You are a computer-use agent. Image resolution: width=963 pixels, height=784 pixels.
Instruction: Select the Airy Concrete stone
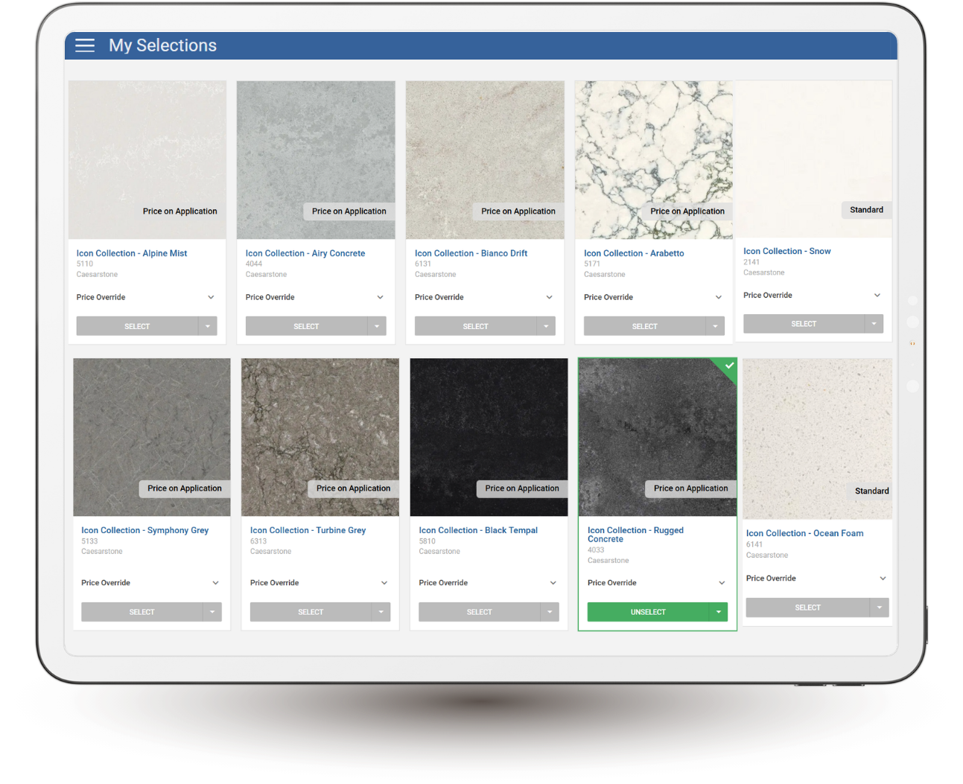click(306, 326)
